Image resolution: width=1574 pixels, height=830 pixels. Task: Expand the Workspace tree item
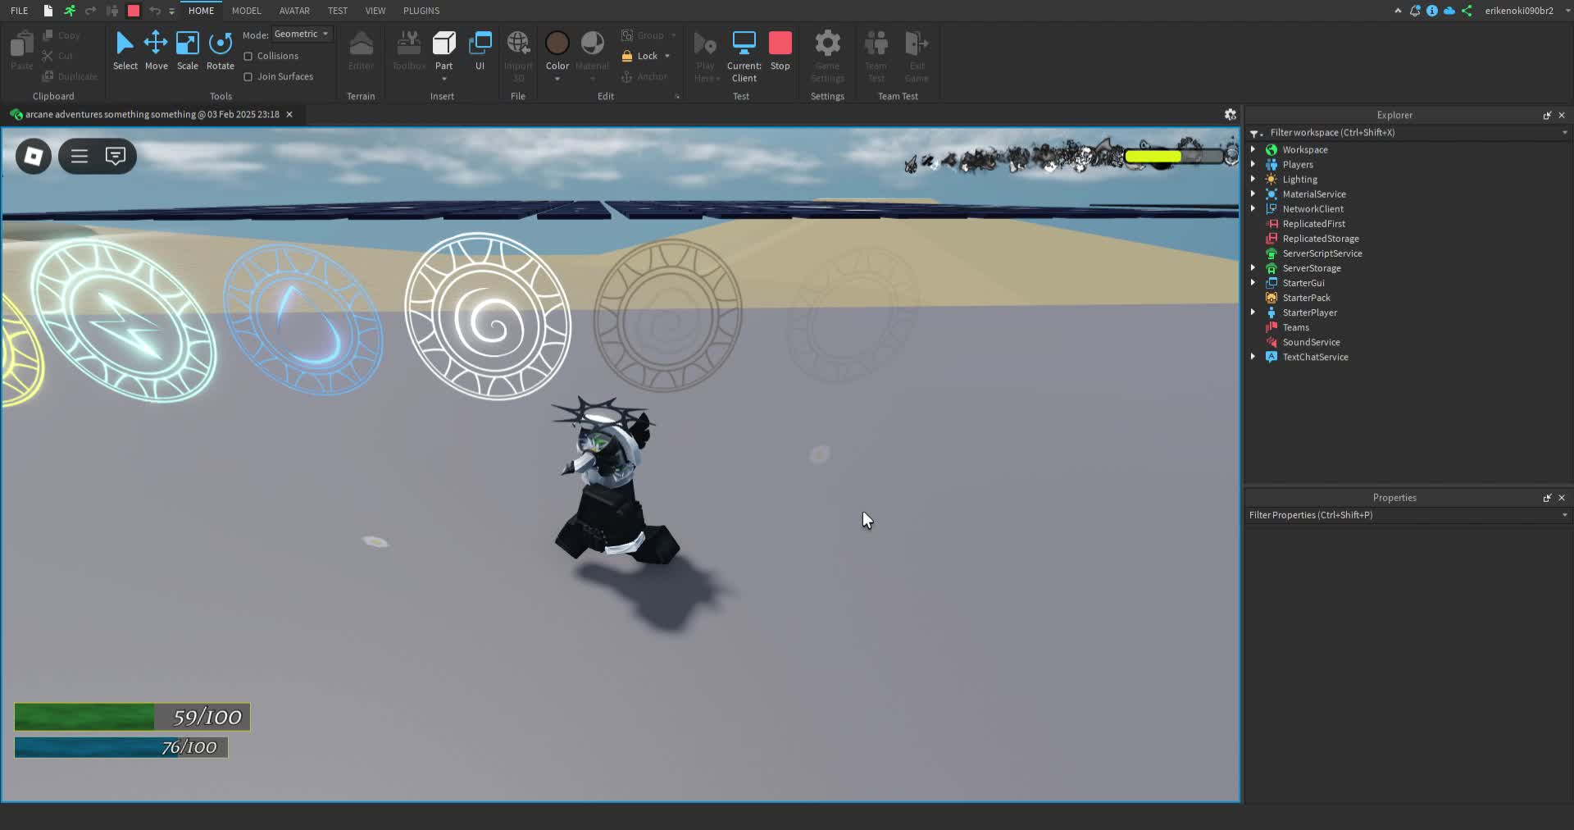click(1253, 149)
